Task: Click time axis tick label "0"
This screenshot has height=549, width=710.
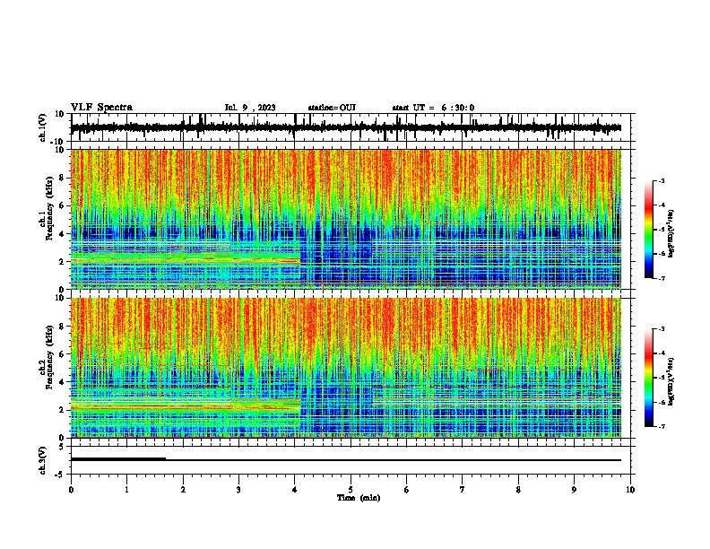Action: pyautogui.click(x=71, y=490)
